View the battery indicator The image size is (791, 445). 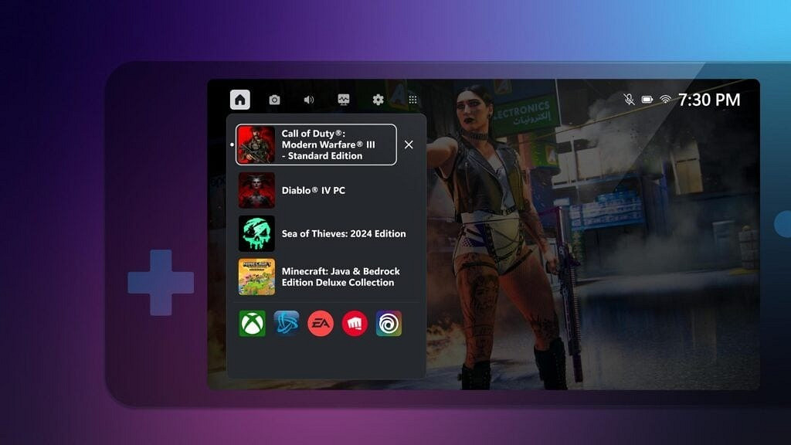pyautogui.click(x=649, y=99)
